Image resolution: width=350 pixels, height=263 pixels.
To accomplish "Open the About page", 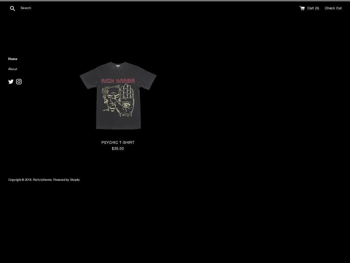I will [12, 69].
